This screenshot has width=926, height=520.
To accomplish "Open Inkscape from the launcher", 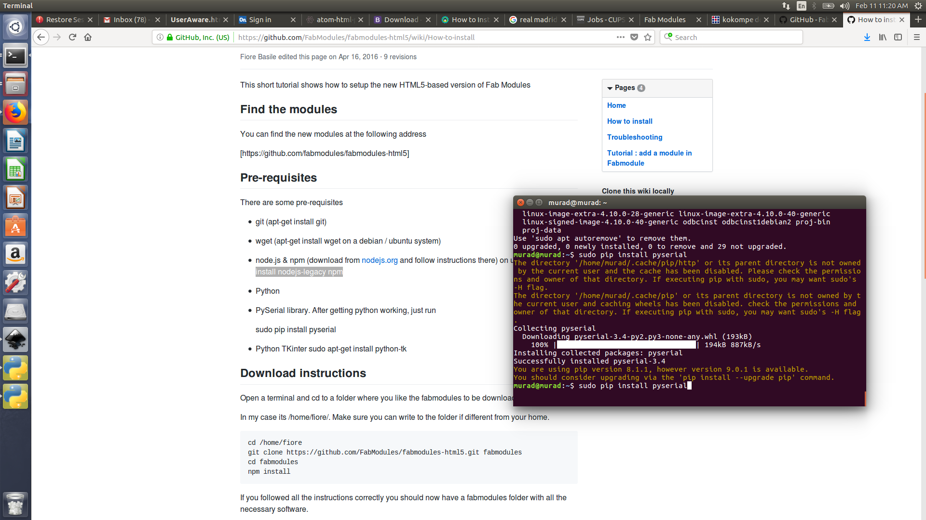I will (x=15, y=340).
